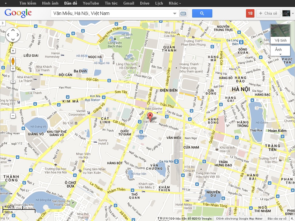Open YouTube from the top bar
This screenshot has width=295, height=221.
coord(91,3)
